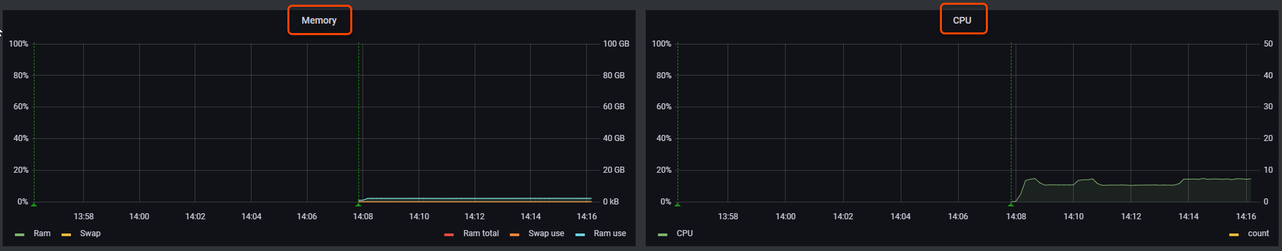The width and height of the screenshot is (1282, 251).
Task: Click the green Ram color swatch
Action: point(20,235)
